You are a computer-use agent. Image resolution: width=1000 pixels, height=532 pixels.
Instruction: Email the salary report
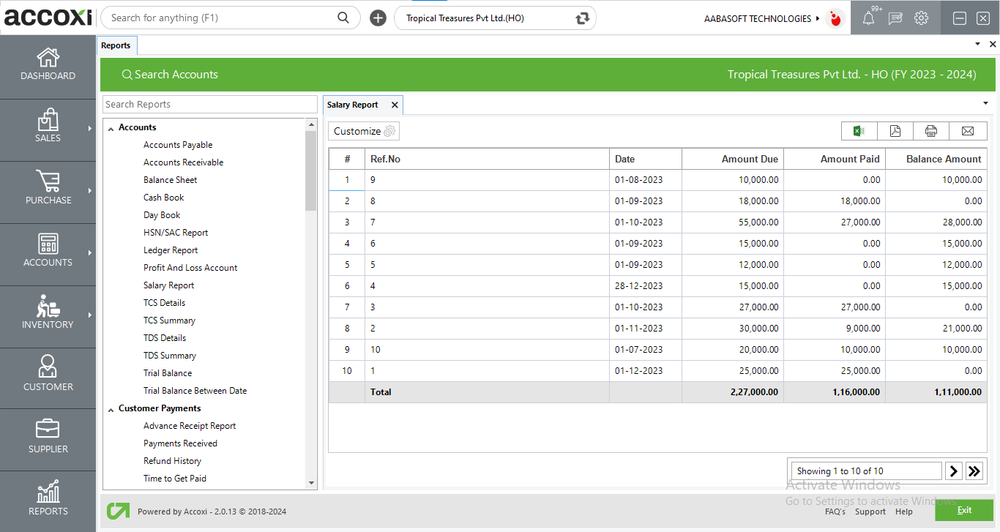pyautogui.click(x=968, y=130)
